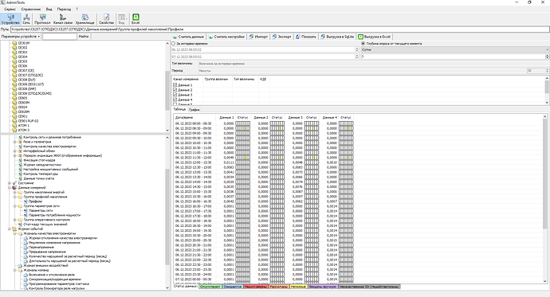Select the За интервал времени radio button
This screenshot has width=550, height=297.
pos(173,44)
